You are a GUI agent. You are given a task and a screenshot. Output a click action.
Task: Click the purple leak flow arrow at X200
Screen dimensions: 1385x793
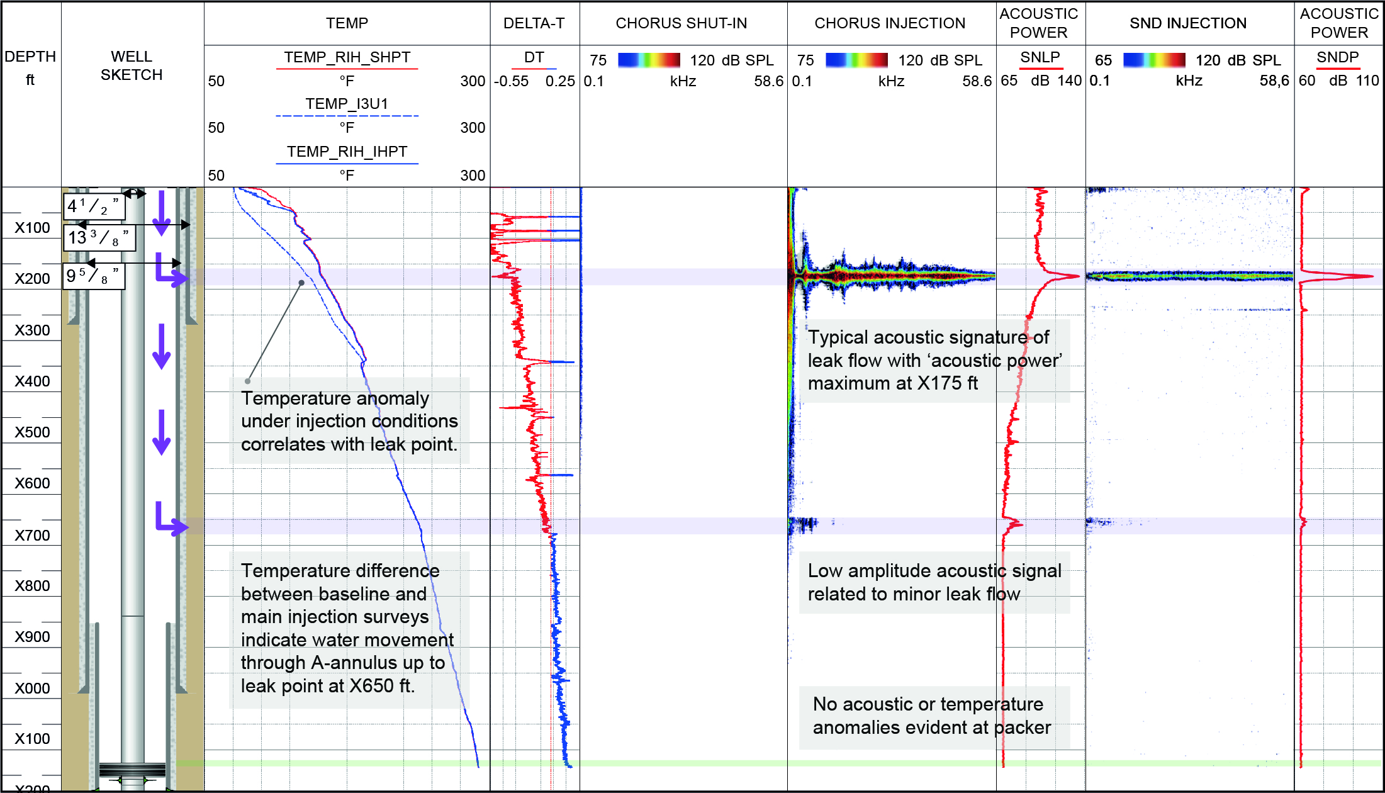point(171,276)
